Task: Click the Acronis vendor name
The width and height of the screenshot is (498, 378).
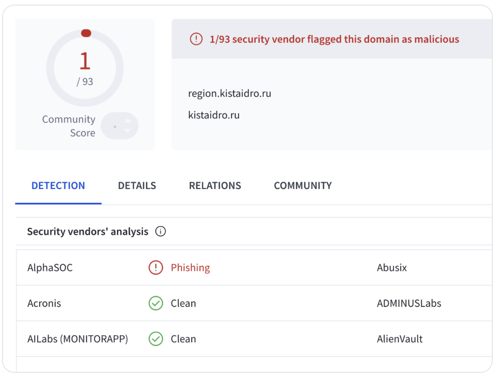Action: (44, 303)
